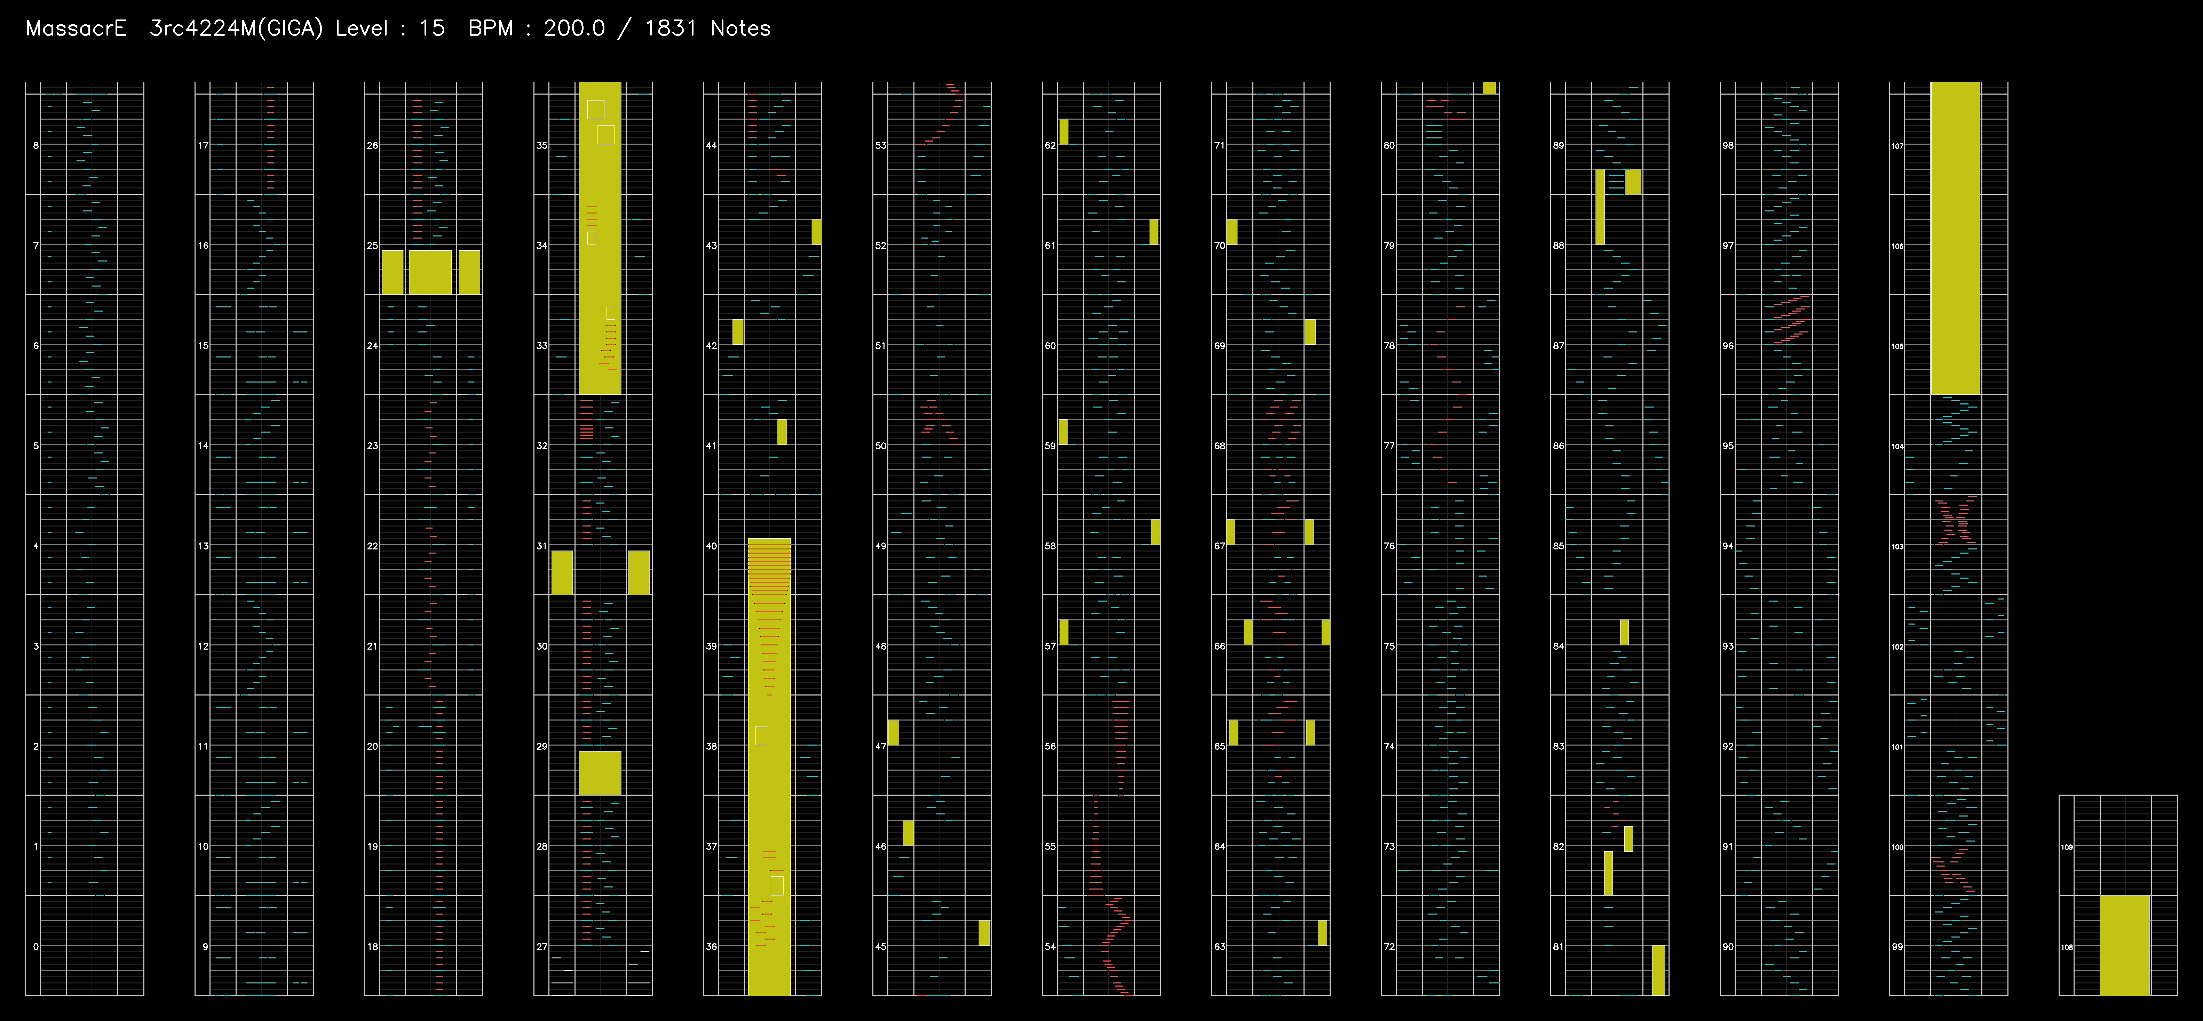Click the yellow note block in measure 46
Image resolution: width=2203 pixels, height=1021 pixels.
tap(908, 833)
